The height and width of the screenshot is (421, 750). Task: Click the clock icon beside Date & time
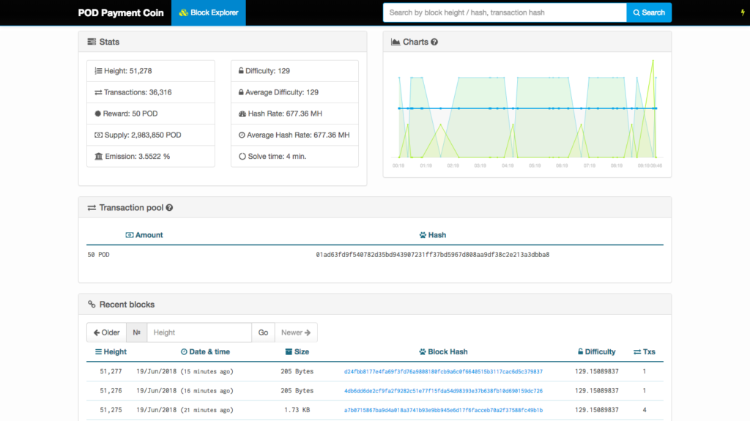(183, 352)
